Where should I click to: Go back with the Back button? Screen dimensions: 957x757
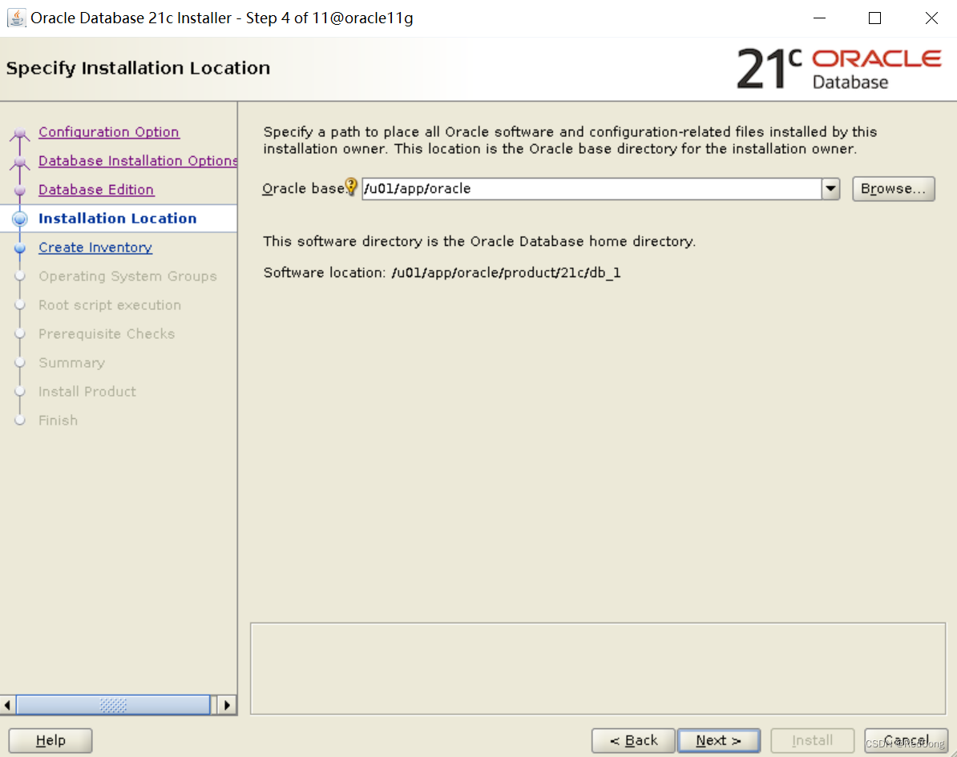(x=633, y=740)
